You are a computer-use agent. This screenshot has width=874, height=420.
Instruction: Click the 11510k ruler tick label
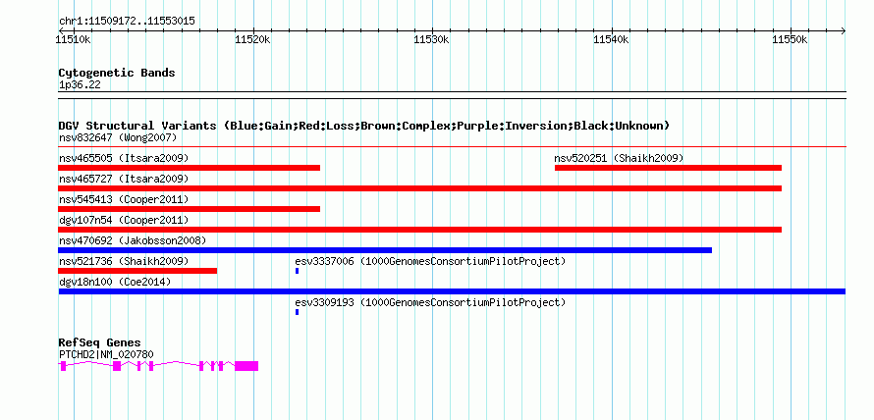point(74,39)
